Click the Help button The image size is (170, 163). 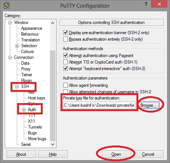point(53,154)
